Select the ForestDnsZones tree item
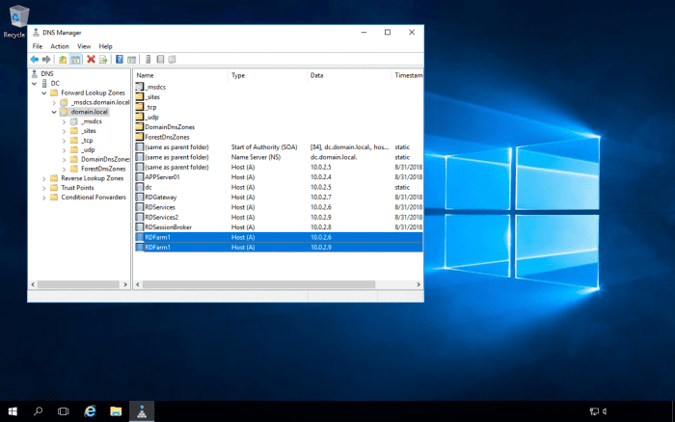Screen dimensions: 675x422 [103, 169]
